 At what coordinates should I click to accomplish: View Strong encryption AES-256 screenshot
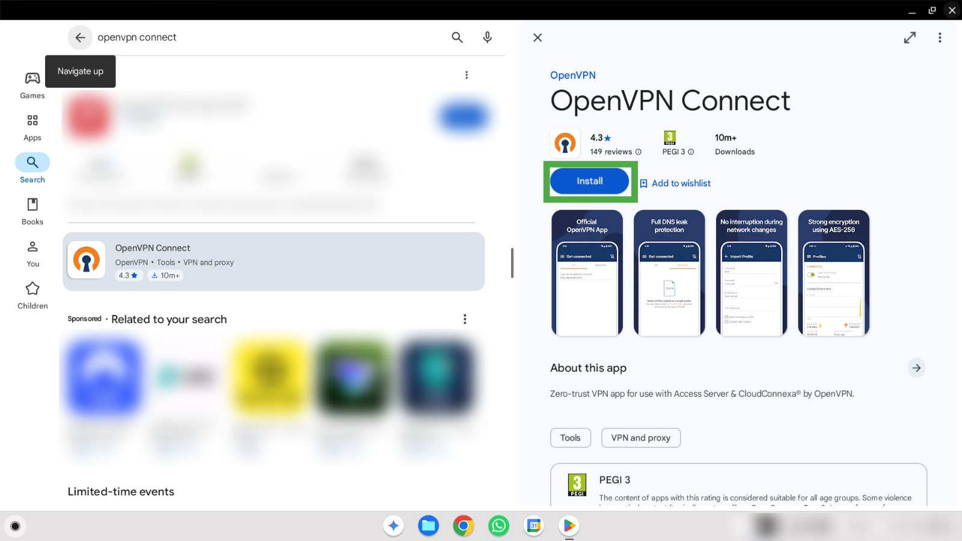coord(834,273)
